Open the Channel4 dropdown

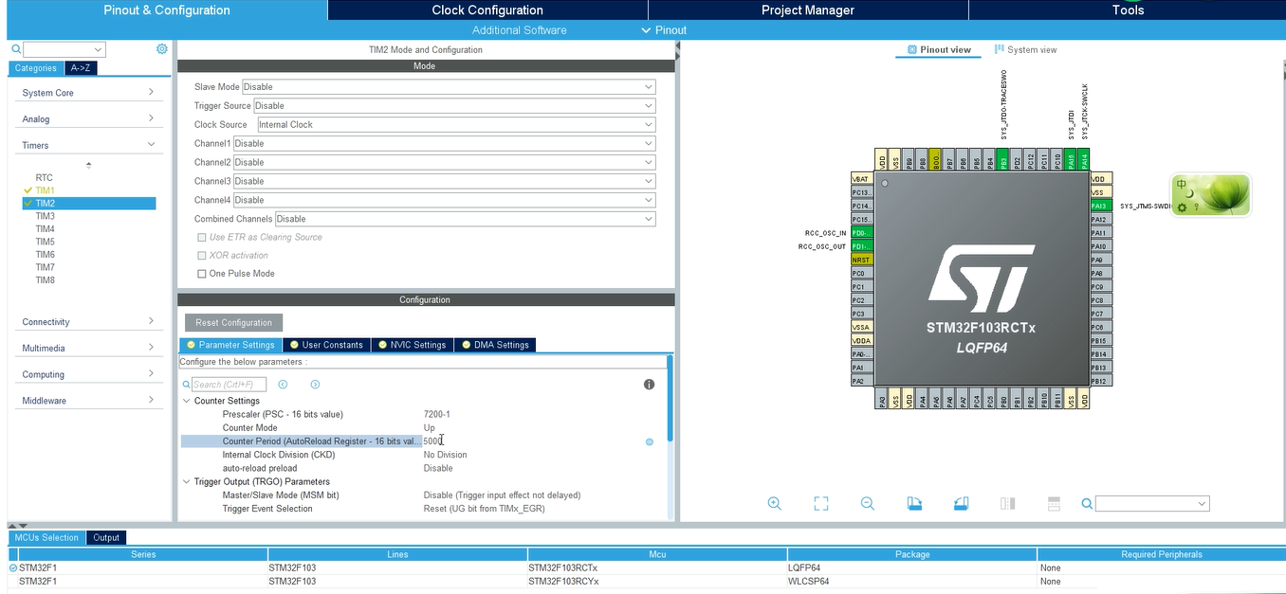pos(444,200)
